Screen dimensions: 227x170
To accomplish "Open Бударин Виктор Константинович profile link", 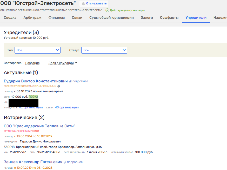I will point(36,81).
